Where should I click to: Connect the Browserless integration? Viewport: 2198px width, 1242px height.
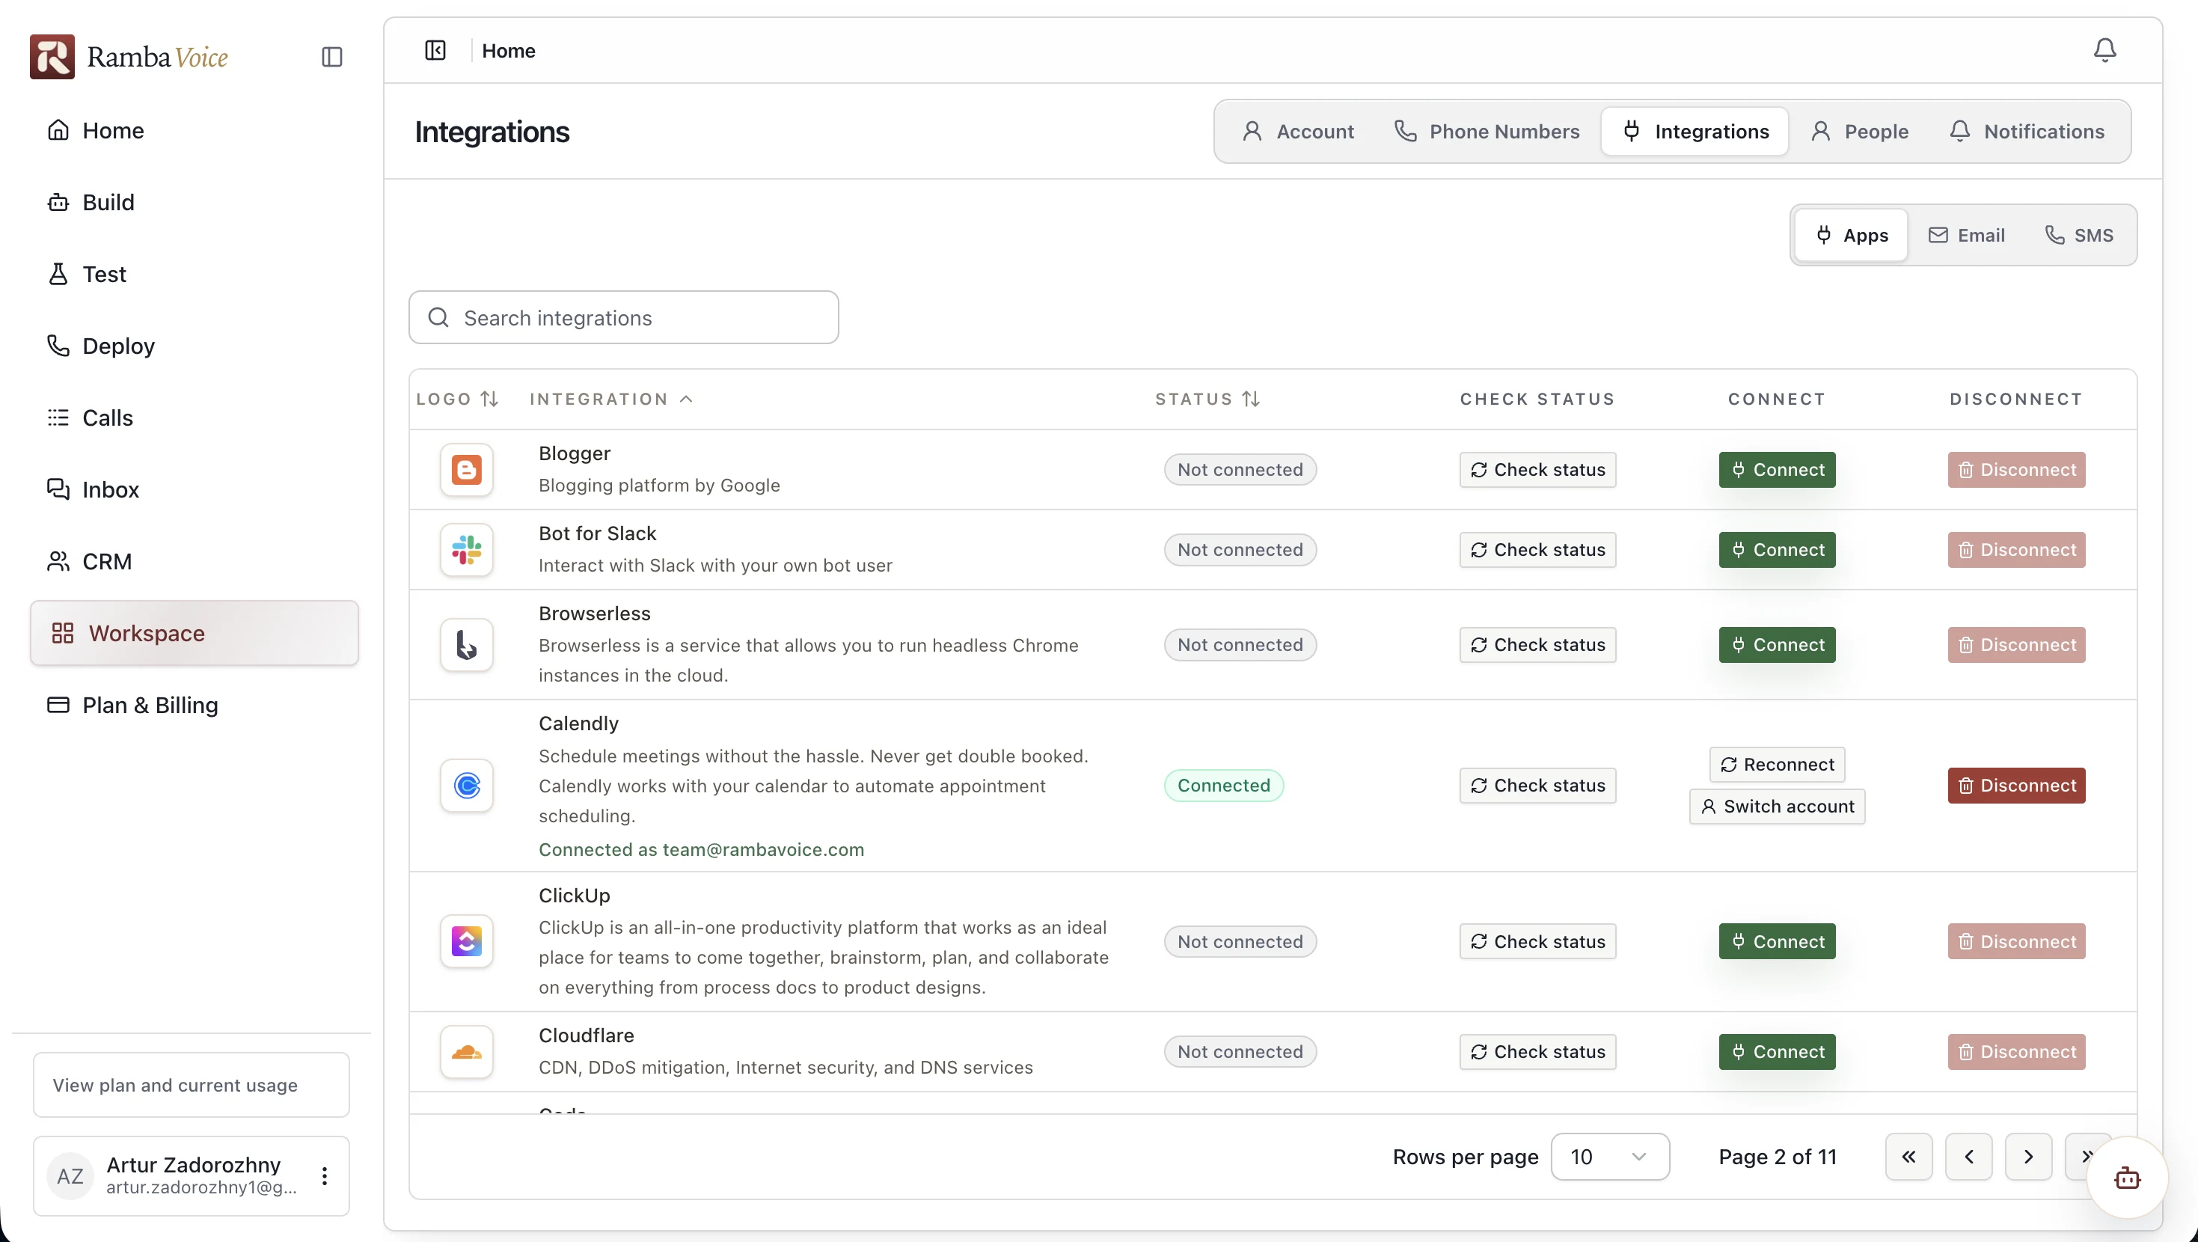point(1777,644)
